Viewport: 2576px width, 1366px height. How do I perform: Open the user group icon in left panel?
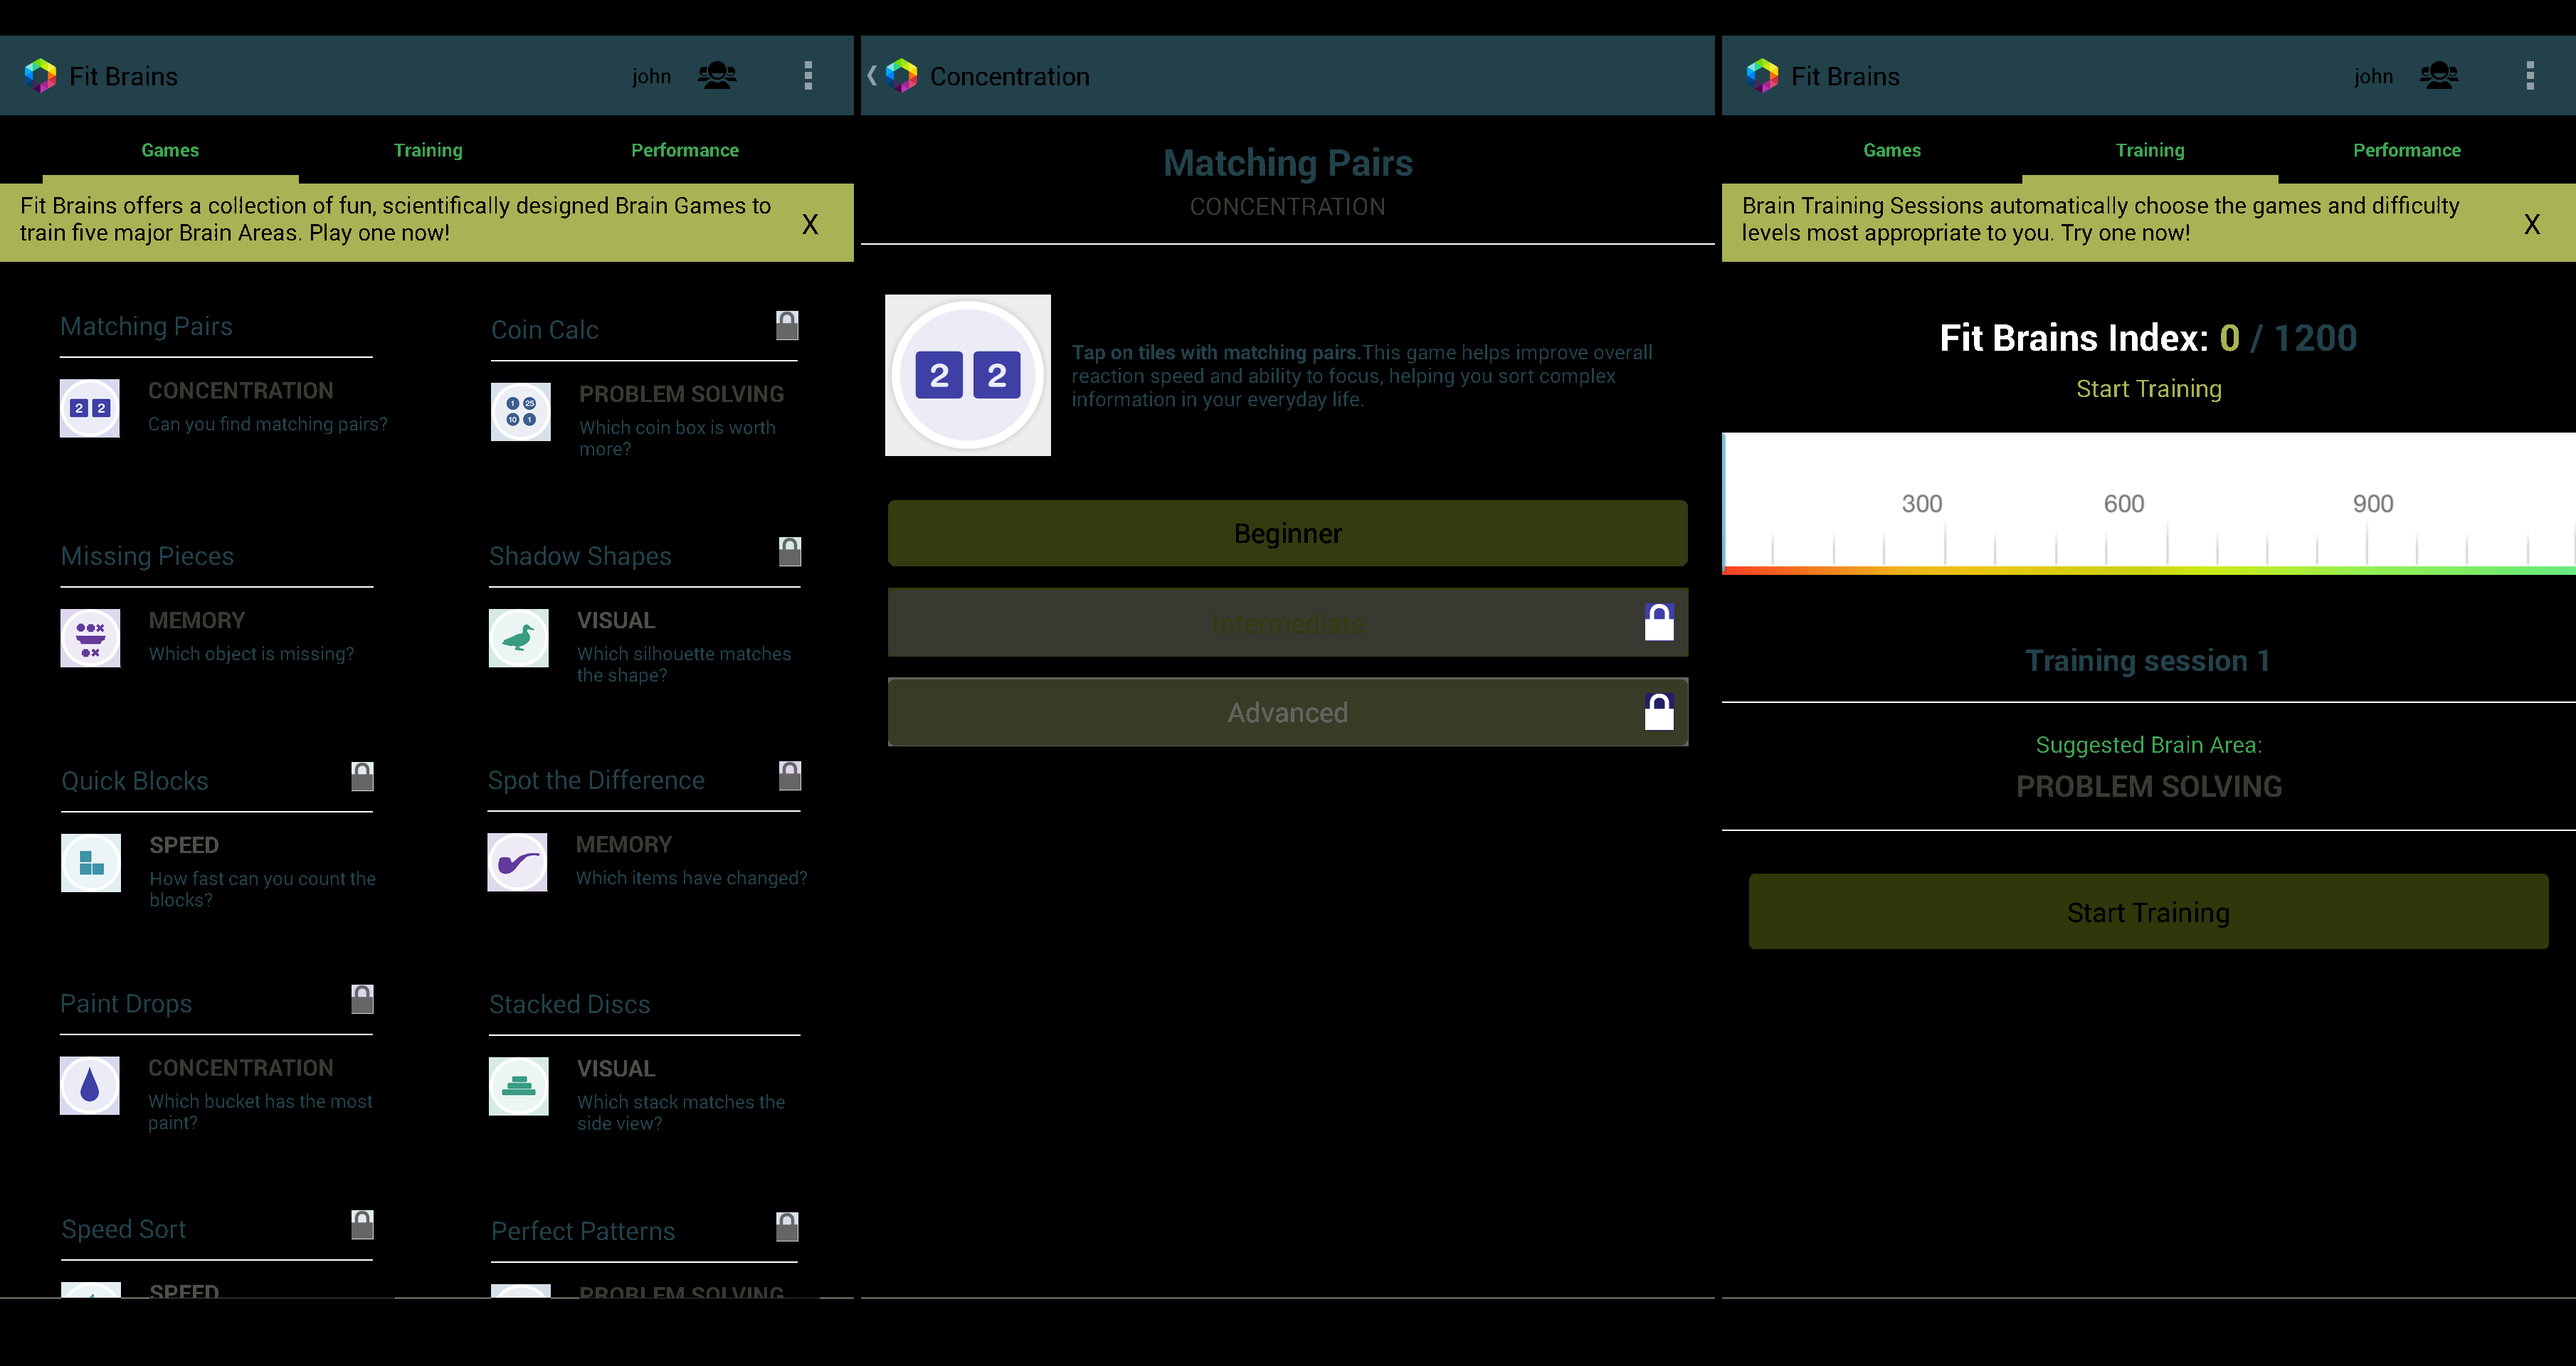[717, 76]
